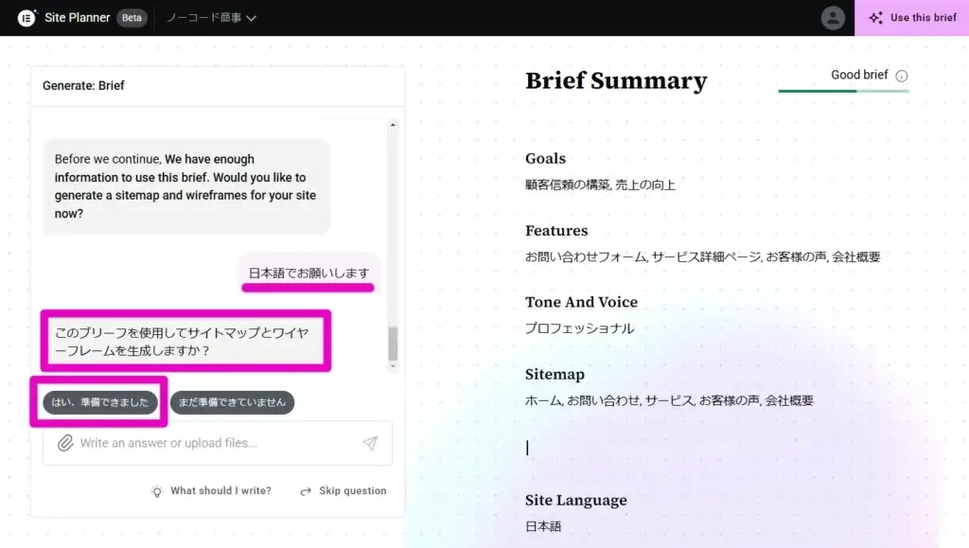
Task: Click the chat scrollbar thumb
Action: point(393,343)
